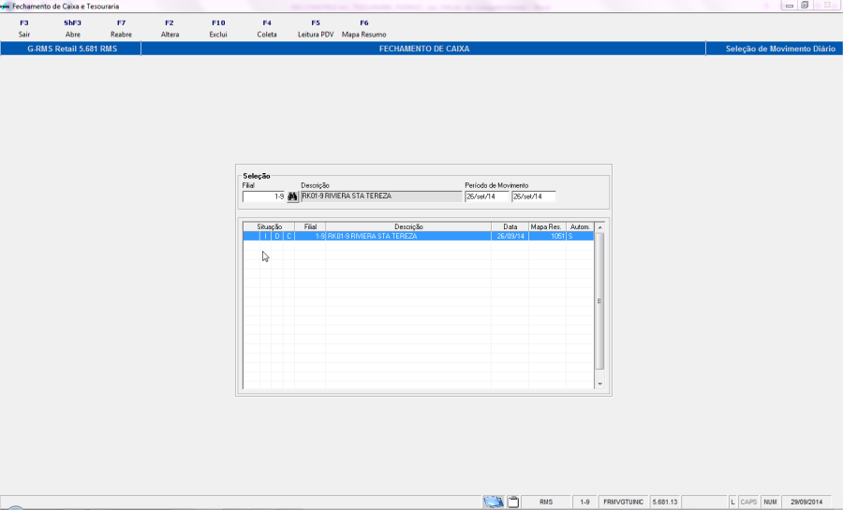This screenshot has height=510, width=843.
Task: Click the Autom. column header
Action: tap(580, 227)
